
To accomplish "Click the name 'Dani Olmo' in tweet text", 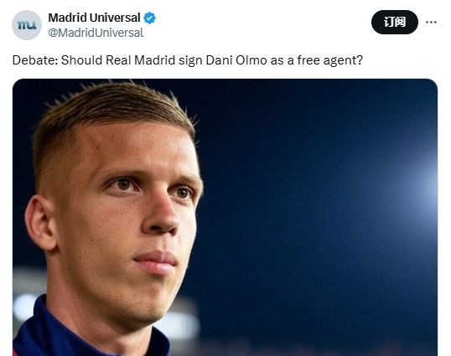I will pos(236,60).
